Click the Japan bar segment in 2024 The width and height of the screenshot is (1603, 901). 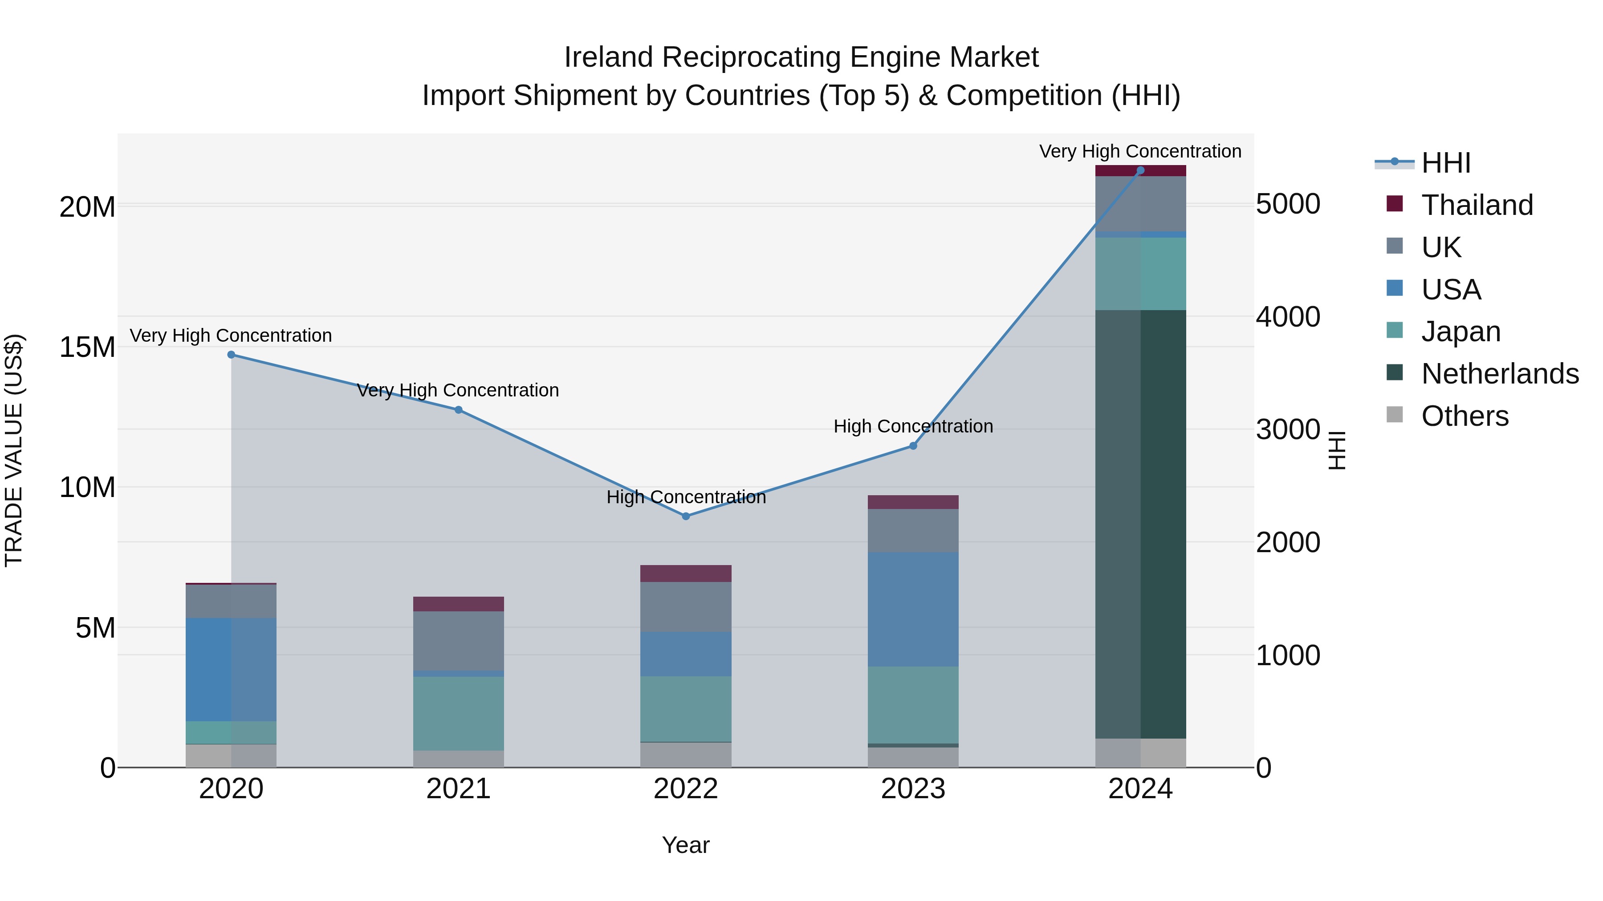pyautogui.click(x=1141, y=274)
